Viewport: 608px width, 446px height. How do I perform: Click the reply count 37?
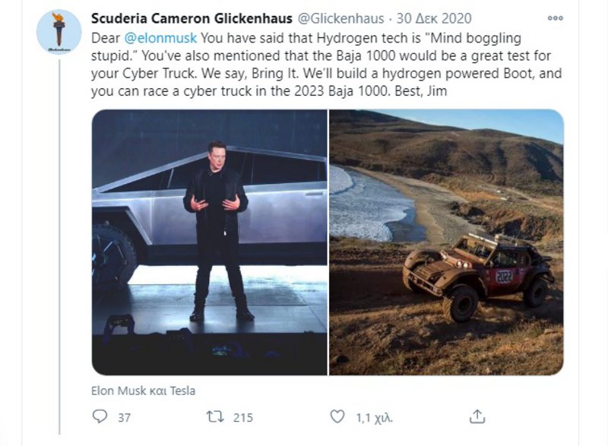click(125, 417)
